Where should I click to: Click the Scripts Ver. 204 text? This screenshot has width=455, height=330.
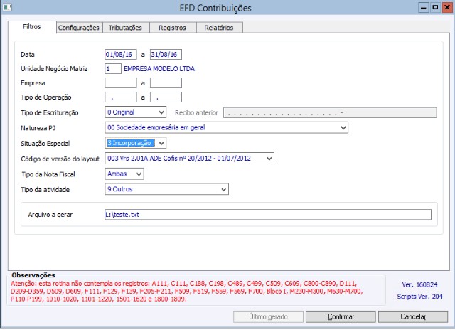(420, 297)
